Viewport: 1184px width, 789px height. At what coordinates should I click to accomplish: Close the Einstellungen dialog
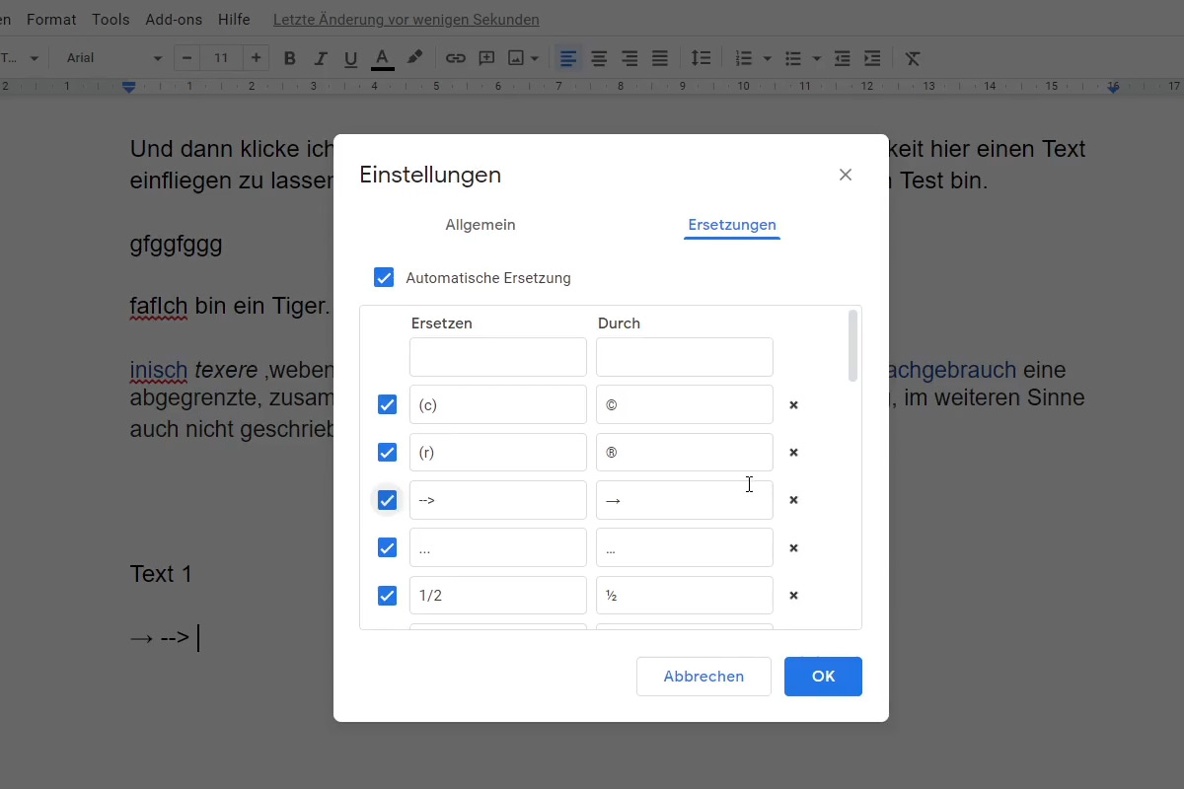(x=845, y=175)
